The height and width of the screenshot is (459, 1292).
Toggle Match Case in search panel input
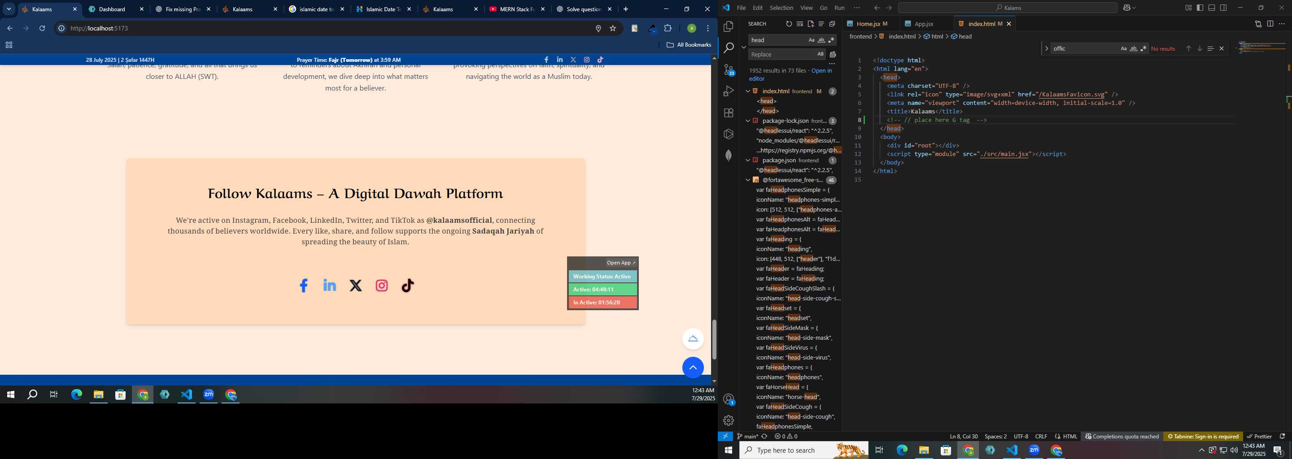[x=811, y=40]
